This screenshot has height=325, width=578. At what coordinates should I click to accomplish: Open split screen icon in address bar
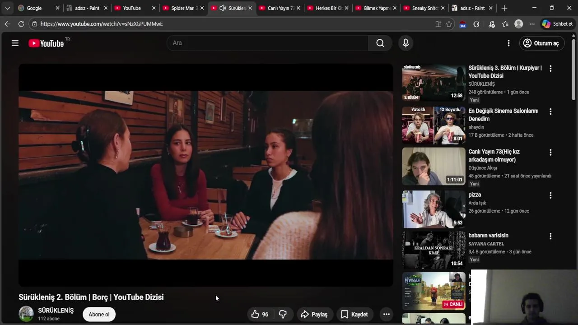coord(438,24)
